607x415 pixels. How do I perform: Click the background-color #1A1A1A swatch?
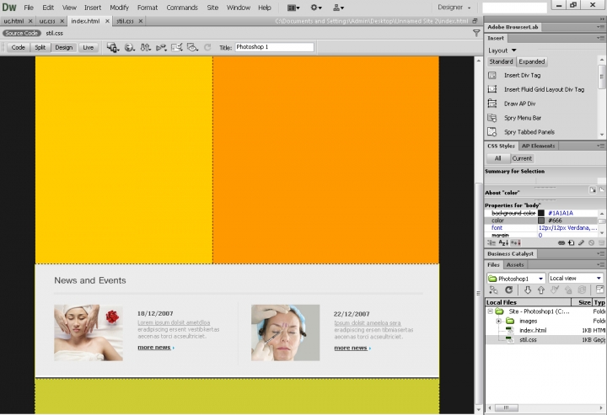pos(541,213)
